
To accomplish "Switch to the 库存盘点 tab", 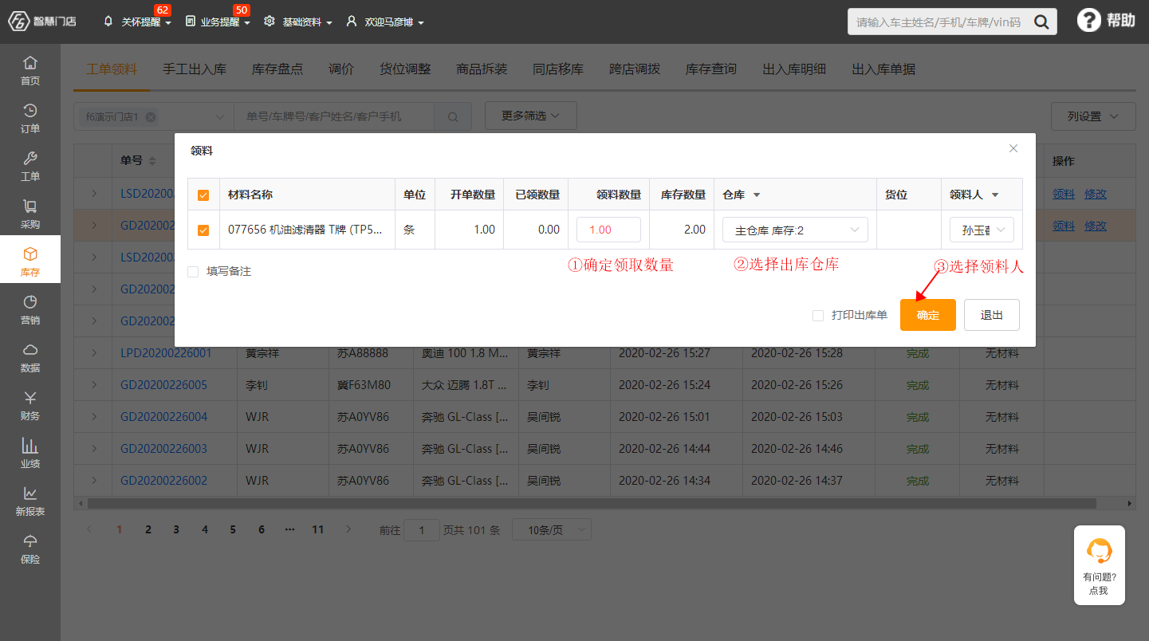I will click(x=277, y=69).
